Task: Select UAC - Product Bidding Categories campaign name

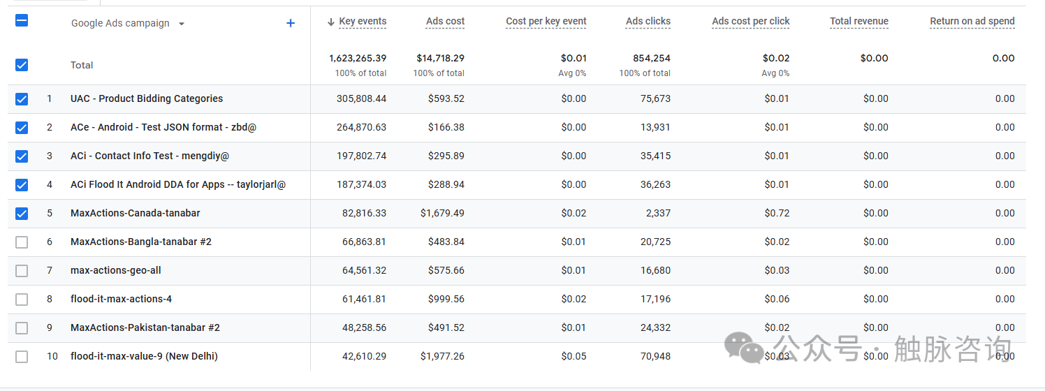Action: pos(147,98)
